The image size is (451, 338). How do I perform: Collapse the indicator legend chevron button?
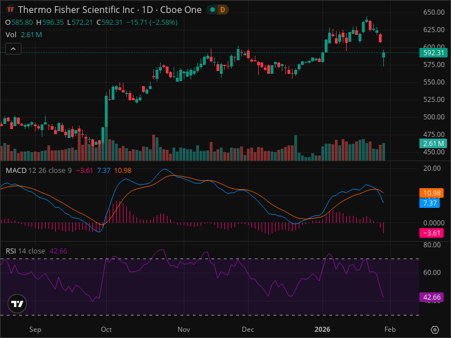click(x=13, y=49)
